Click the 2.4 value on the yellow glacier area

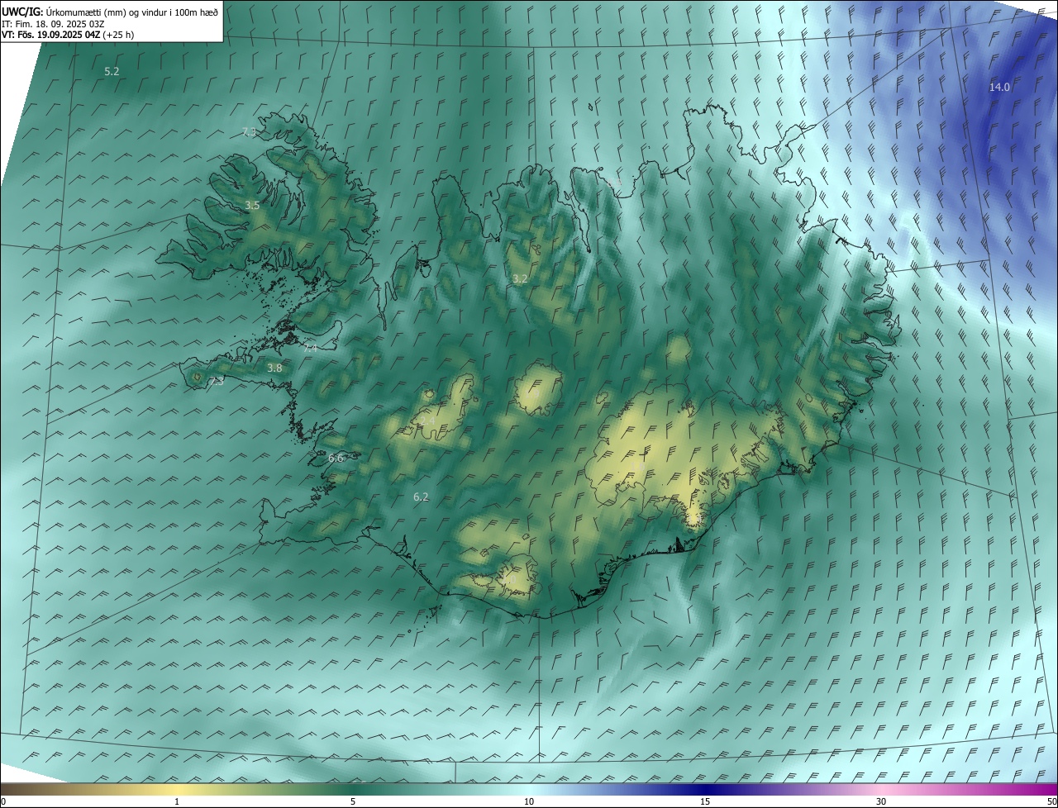pyautogui.click(x=427, y=421)
